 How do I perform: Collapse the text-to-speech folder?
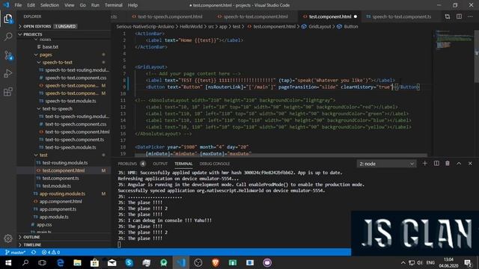pyautogui.click(x=57, y=108)
